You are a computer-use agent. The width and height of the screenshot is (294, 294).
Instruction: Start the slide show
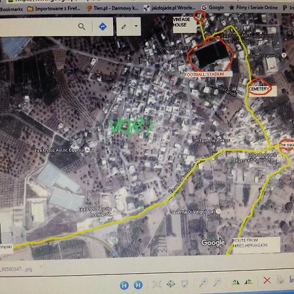point(184,283)
